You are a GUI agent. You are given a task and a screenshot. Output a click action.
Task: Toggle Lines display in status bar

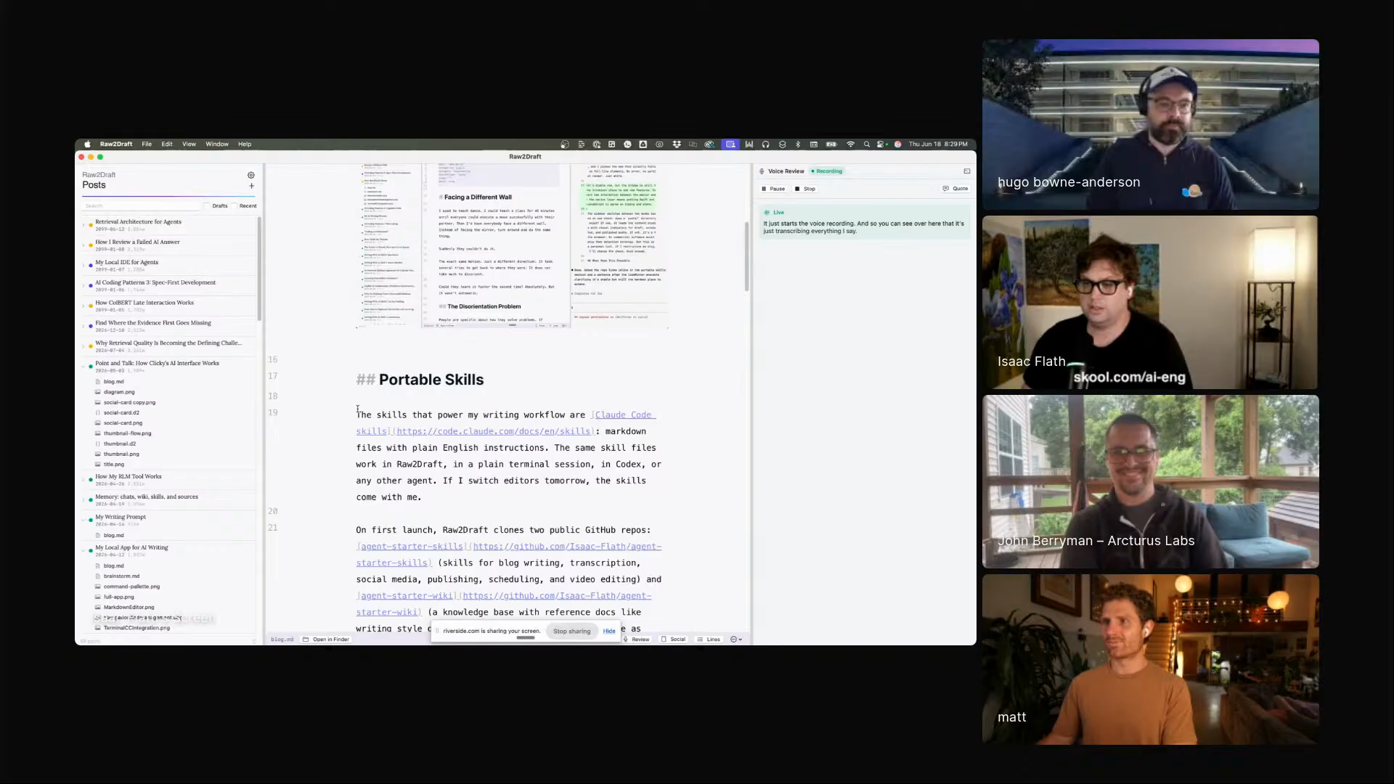click(709, 640)
